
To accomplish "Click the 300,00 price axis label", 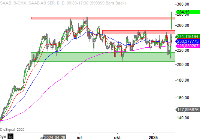I will [x=183, y=4].
